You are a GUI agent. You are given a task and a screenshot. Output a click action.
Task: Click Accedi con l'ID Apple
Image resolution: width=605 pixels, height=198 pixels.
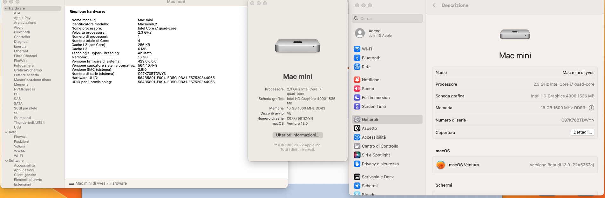pyautogui.click(x=380, y=33)
